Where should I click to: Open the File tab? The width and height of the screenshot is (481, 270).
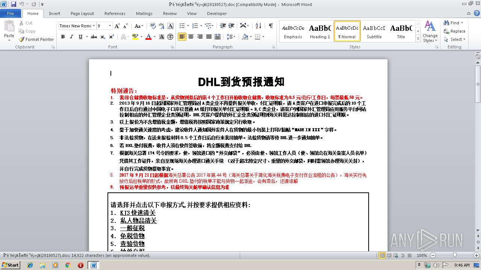tap(11, 13)
